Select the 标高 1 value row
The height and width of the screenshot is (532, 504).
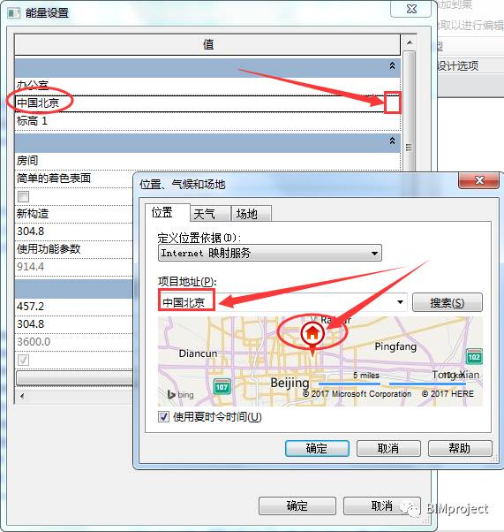pos(207,121)
